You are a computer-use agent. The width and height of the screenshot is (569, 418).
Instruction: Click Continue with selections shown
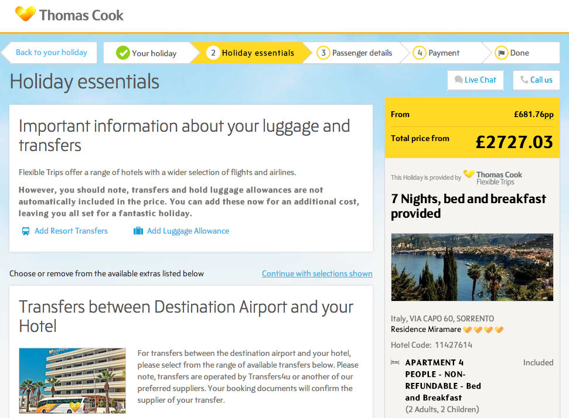point(317,274)
